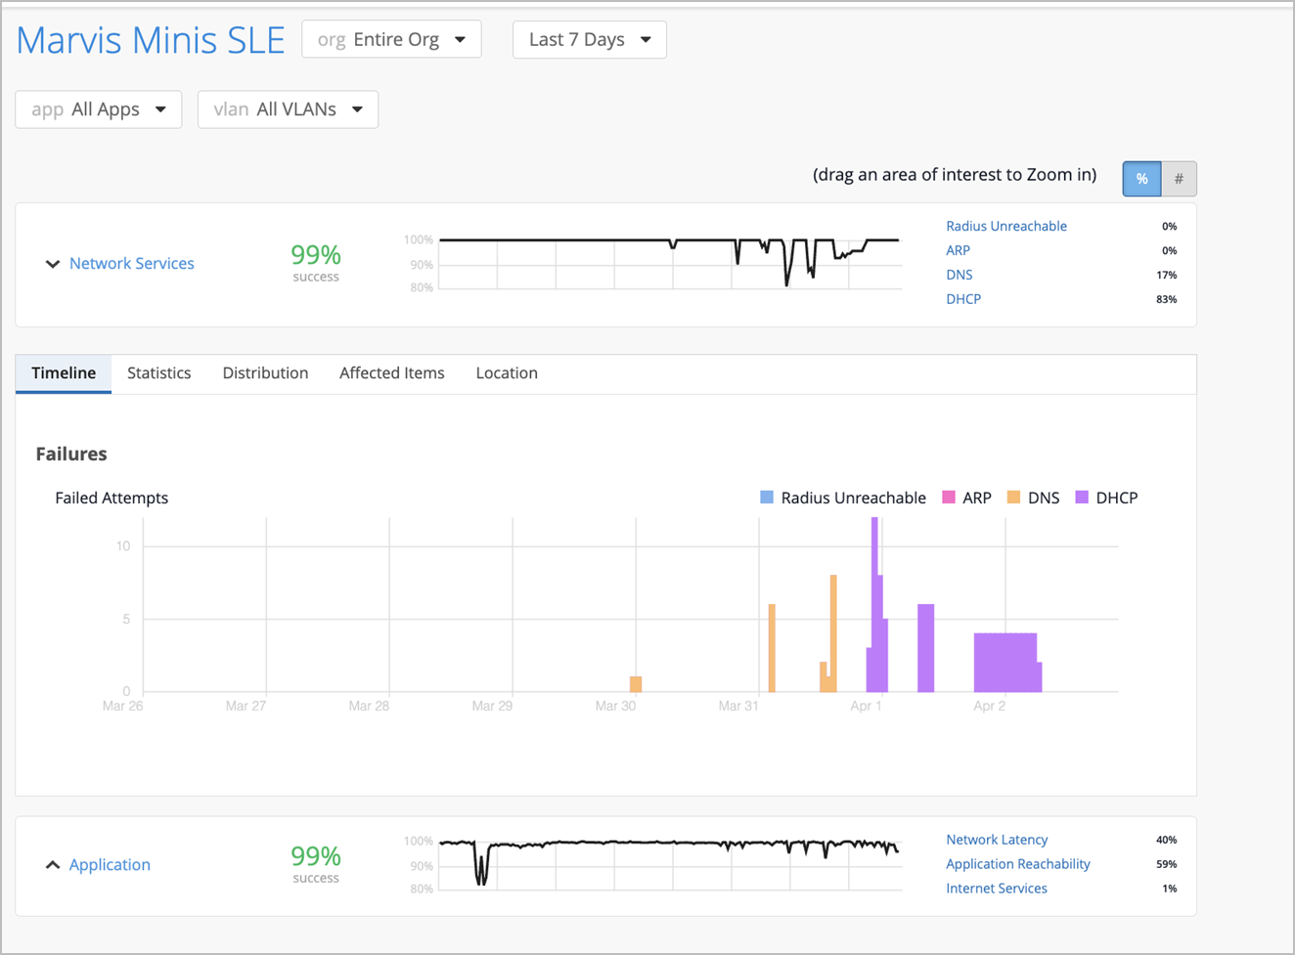The image size is (1295, 955).
Task: Toggle ARP legend pink swatch
Action: click(948, 498)
